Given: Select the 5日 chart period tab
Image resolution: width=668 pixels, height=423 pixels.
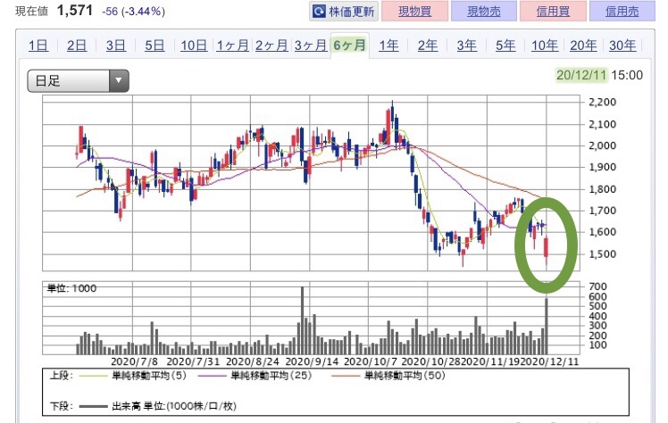Looking at the screenshot, I should [x=154, y=46].
